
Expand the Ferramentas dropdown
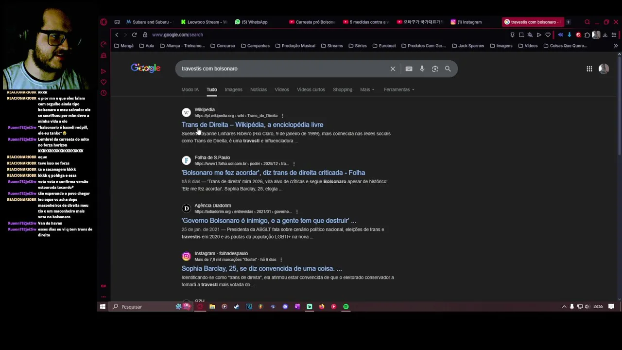point(399,89)
